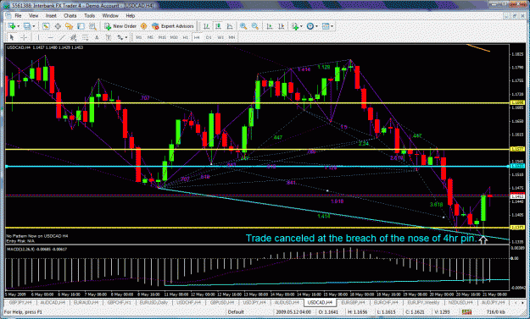The height and width of the screenshot is (319, 530).
Task: Open the Insert menu
Action: pyautogui.click(x=51, y=15)
